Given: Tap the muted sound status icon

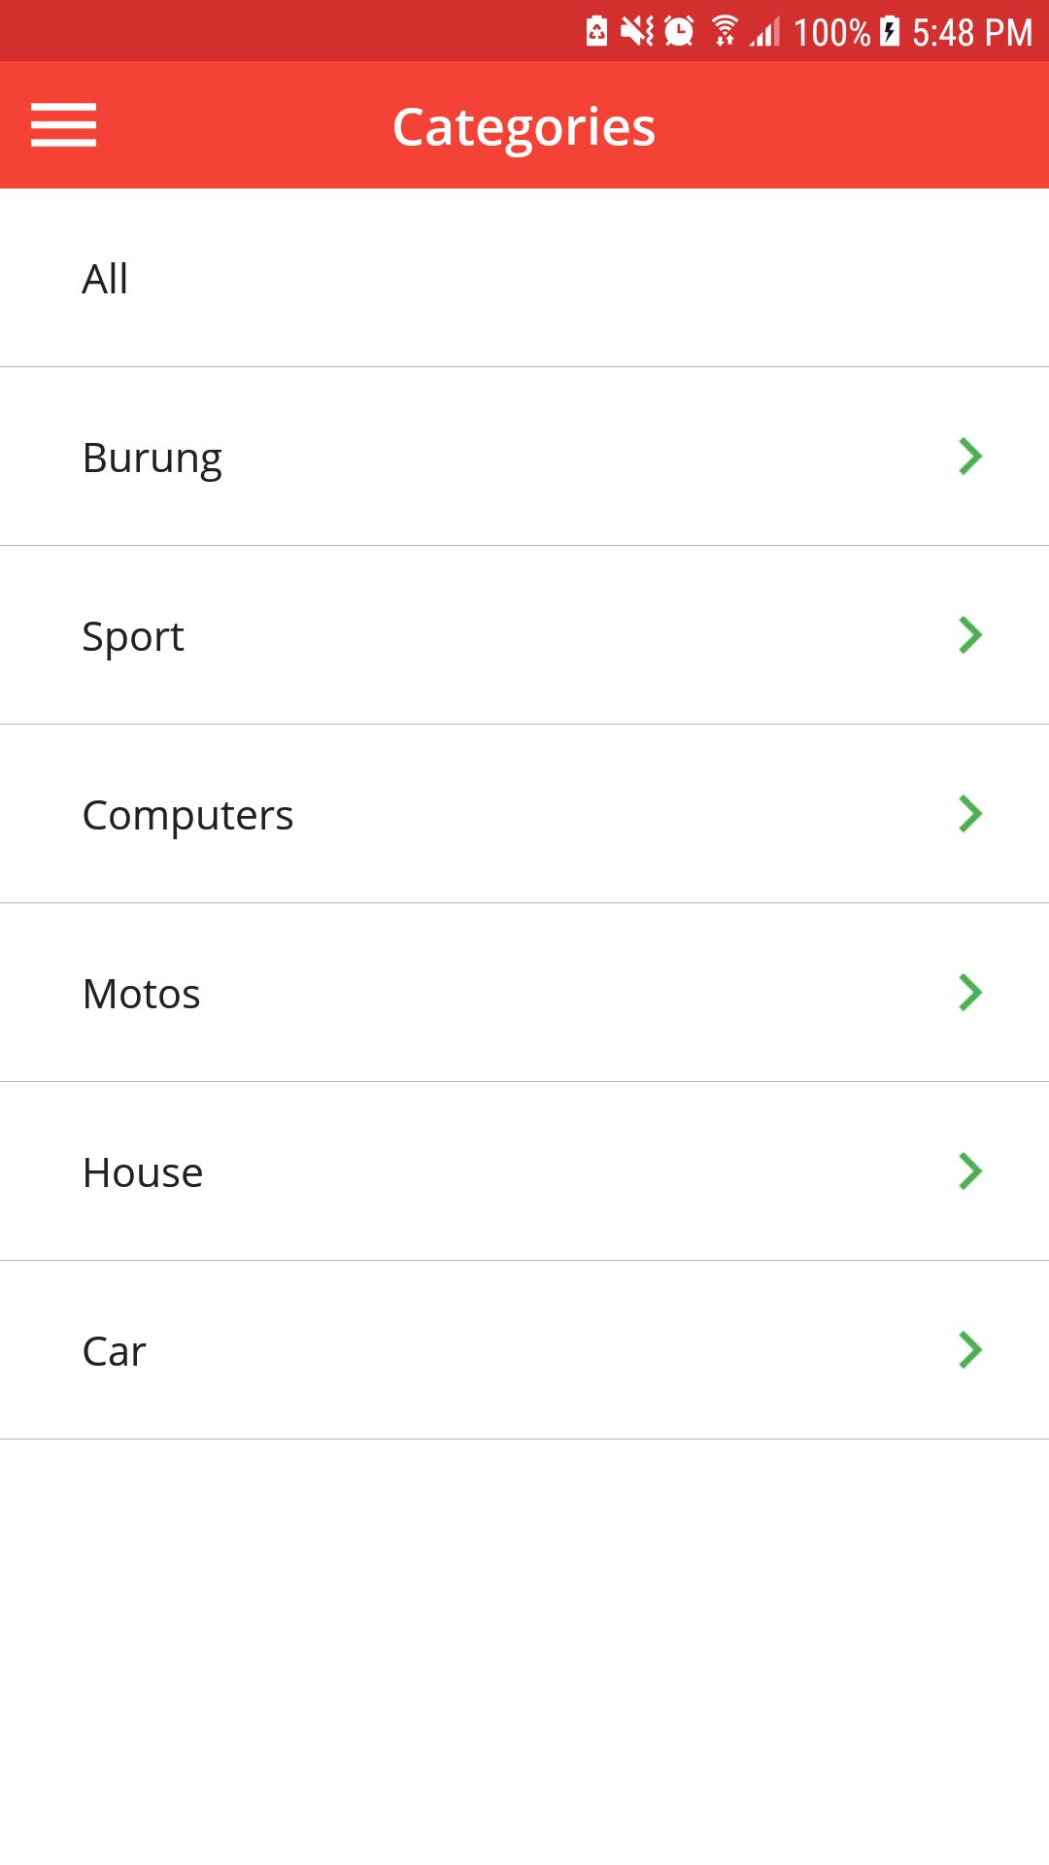Looking at the screenshot, I should [x=637, y=32].
